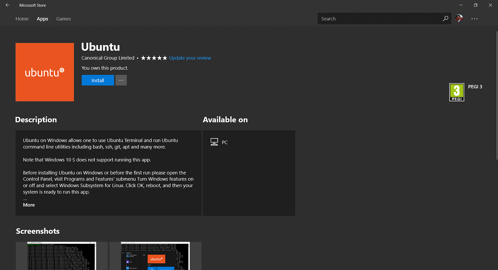498x270 pixels.
Task: Open the first terminal screenshot thumbnail
Action: (62, 256)
